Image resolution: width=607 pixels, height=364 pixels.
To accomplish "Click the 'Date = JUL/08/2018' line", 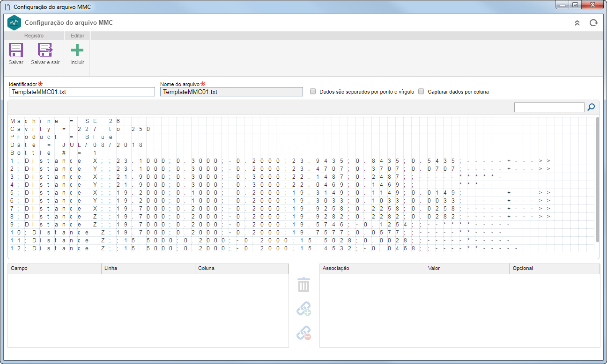I will pos(76,145).
